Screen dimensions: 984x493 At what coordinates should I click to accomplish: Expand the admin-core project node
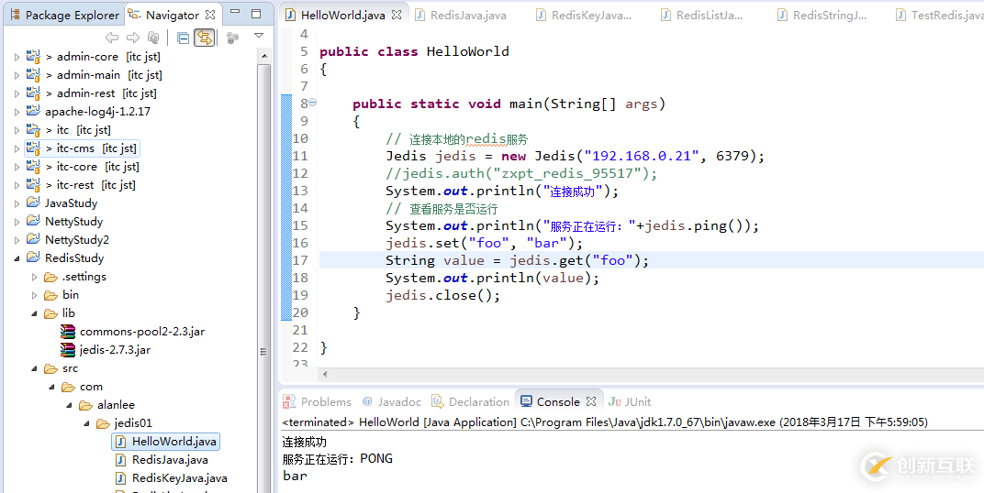pyautogui.click(x=17, y=57)
